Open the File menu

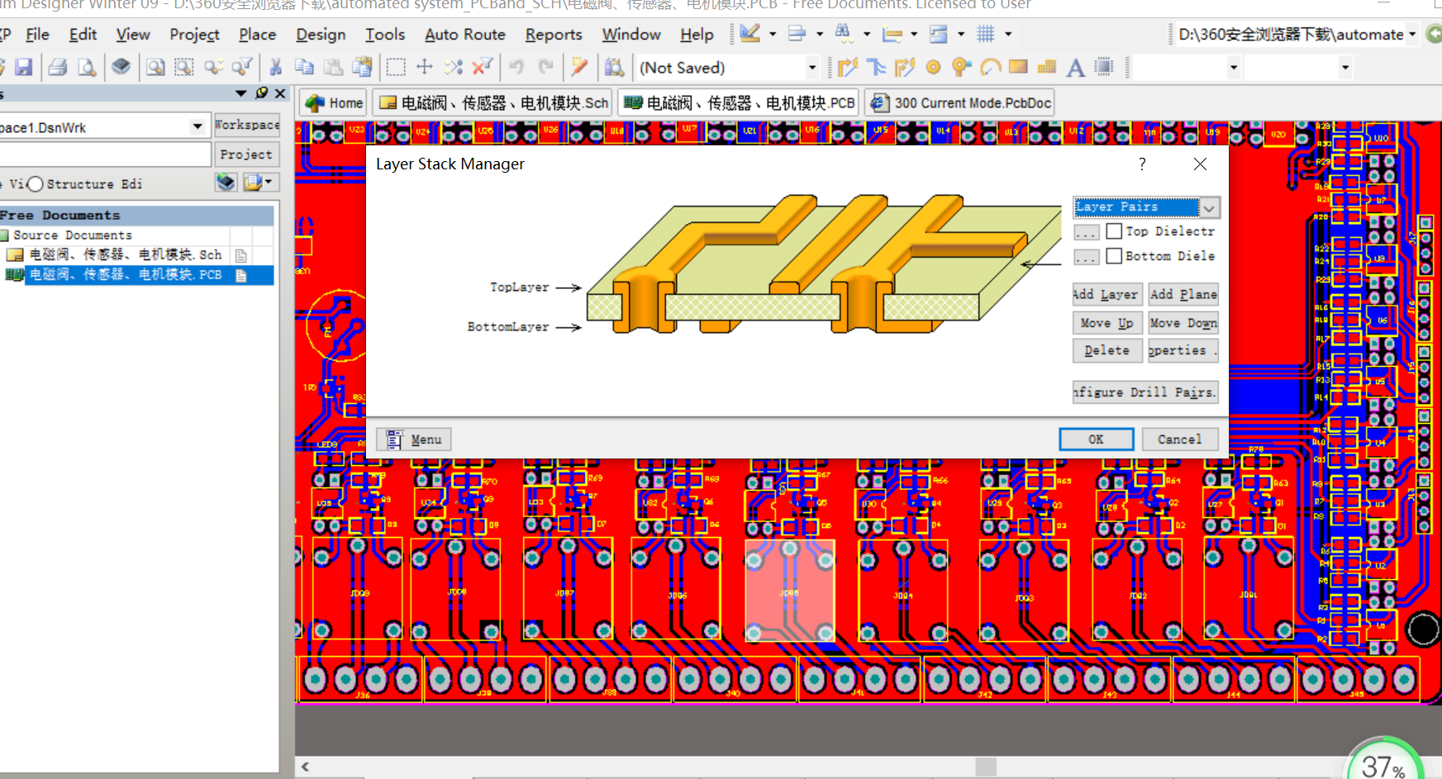point(38,34)
